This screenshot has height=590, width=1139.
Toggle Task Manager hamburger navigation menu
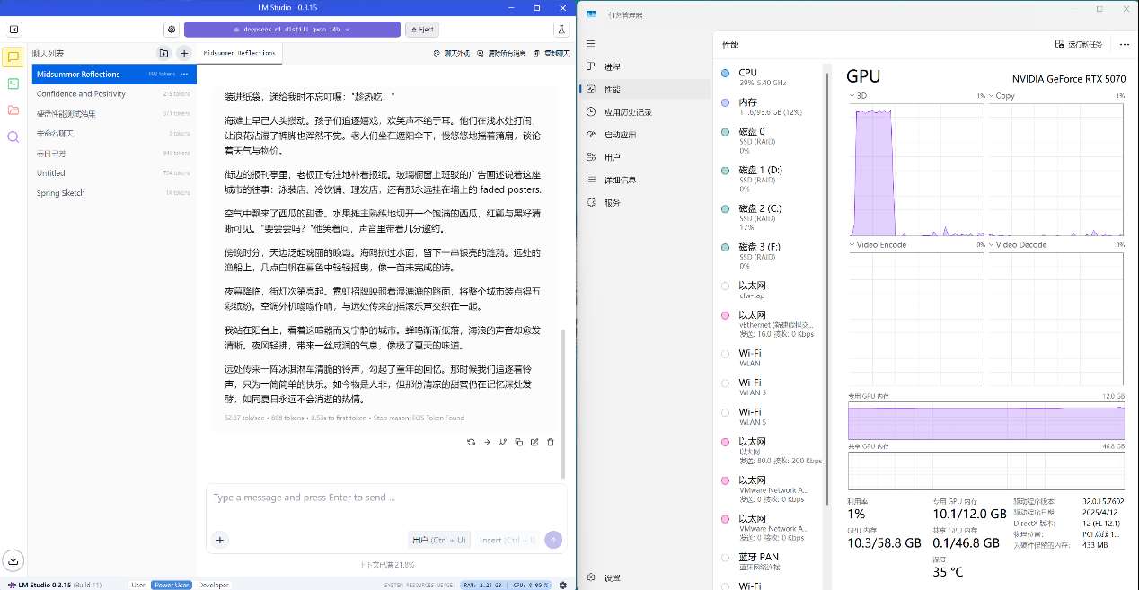click(590, 43)
